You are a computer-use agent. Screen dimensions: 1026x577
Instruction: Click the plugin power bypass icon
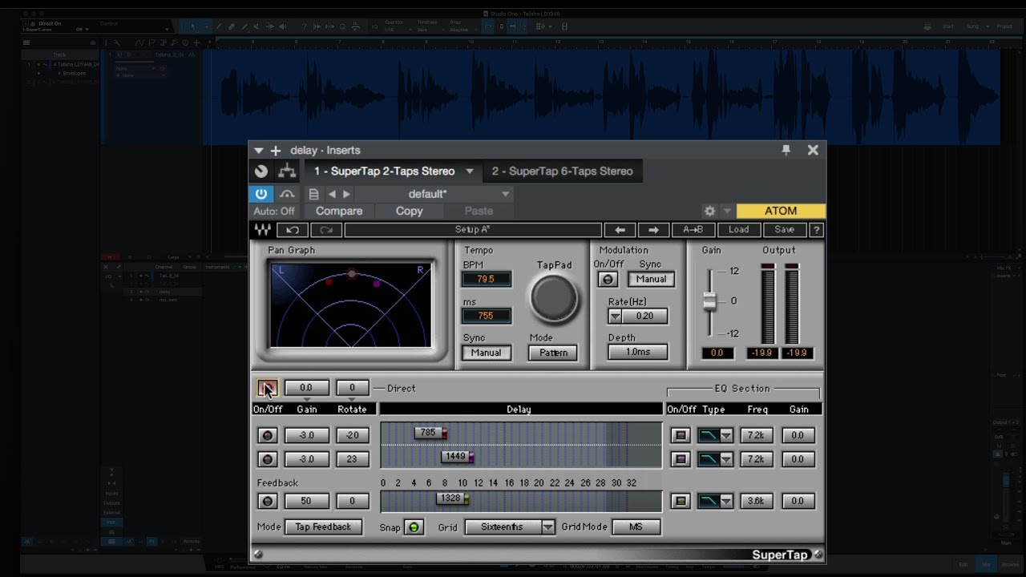pyautogui.click(x=261, y=194)
